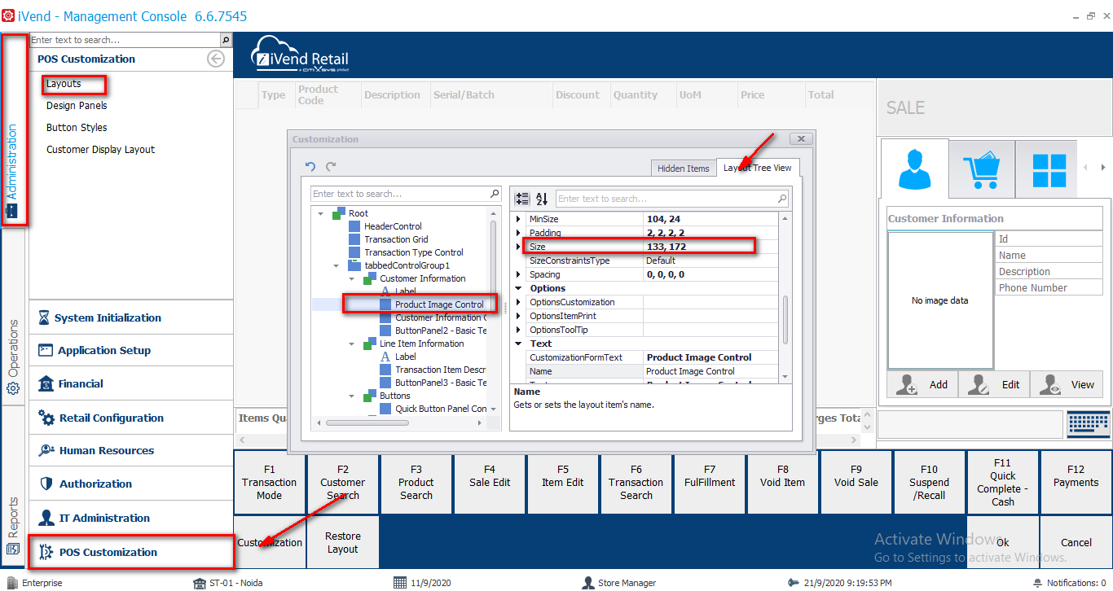Click the Notifications bell icon
The height and width of the screenshot is (591, 1113).
(x=1037, y=583)
